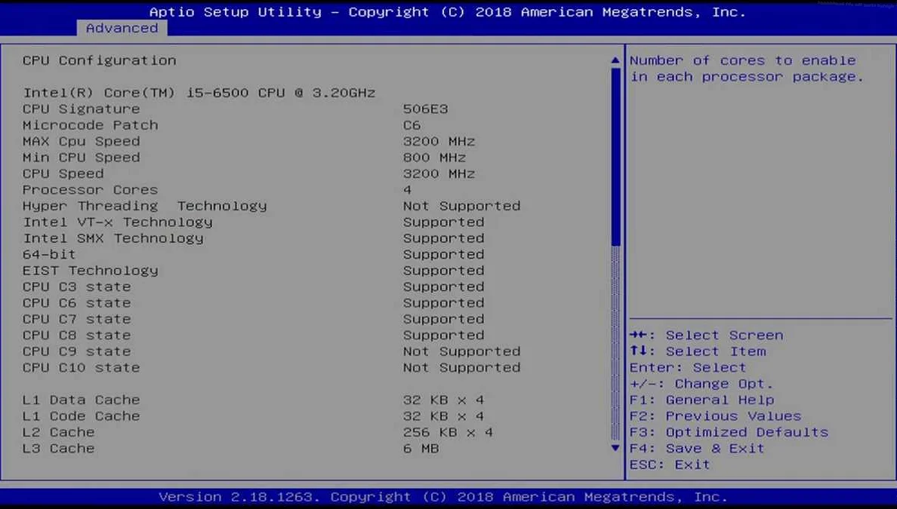The width and height of the screenshot is (897, 509).
Task: Select the CPU C3 state row
Action: [76, 287]
